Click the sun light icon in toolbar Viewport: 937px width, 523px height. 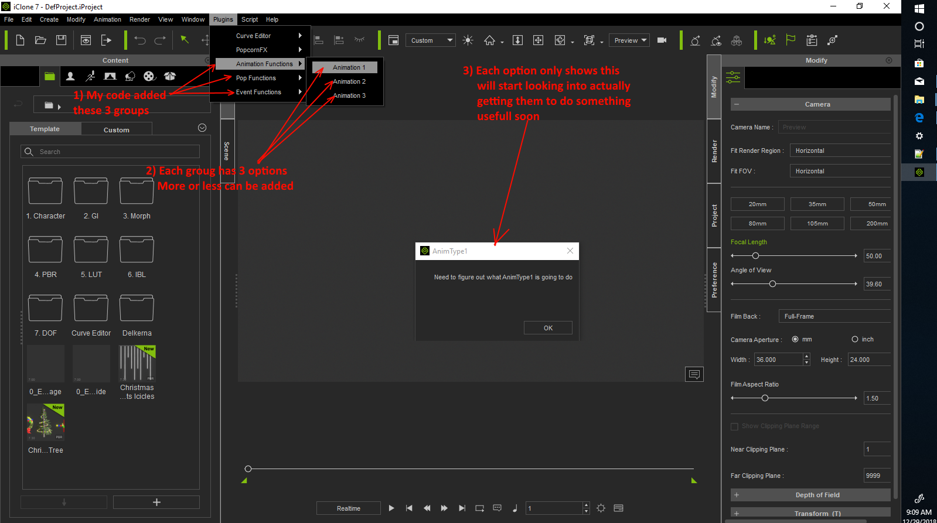click(x=468, y=40)
